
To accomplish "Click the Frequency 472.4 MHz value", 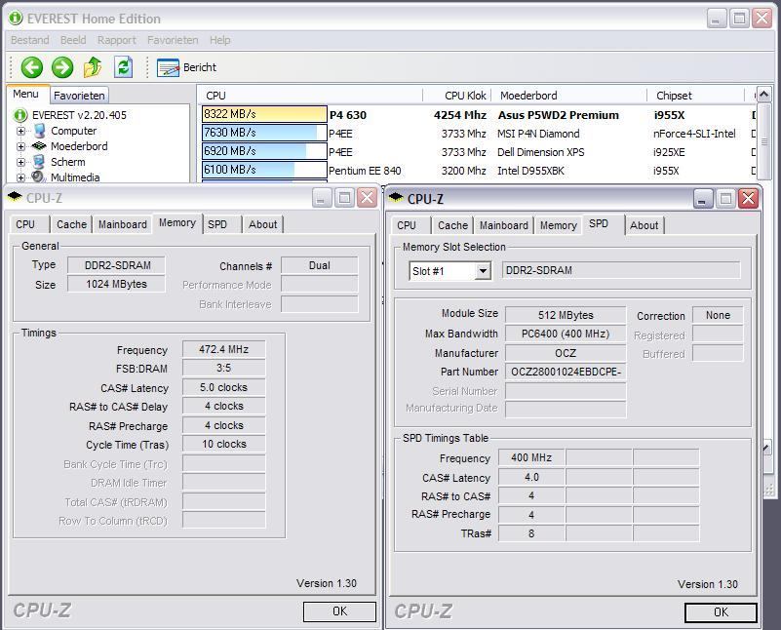I will tap(223, 349).
